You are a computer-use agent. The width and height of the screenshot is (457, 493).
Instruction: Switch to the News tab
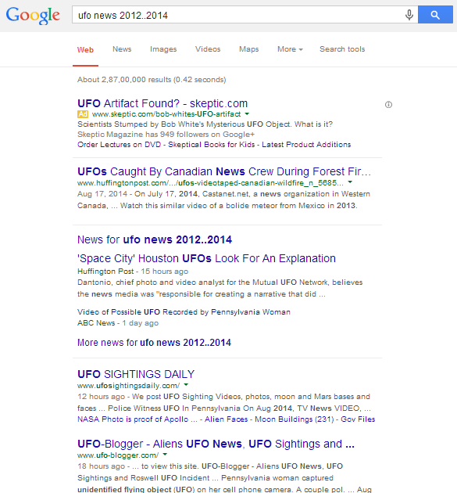[x=122, y=49]
